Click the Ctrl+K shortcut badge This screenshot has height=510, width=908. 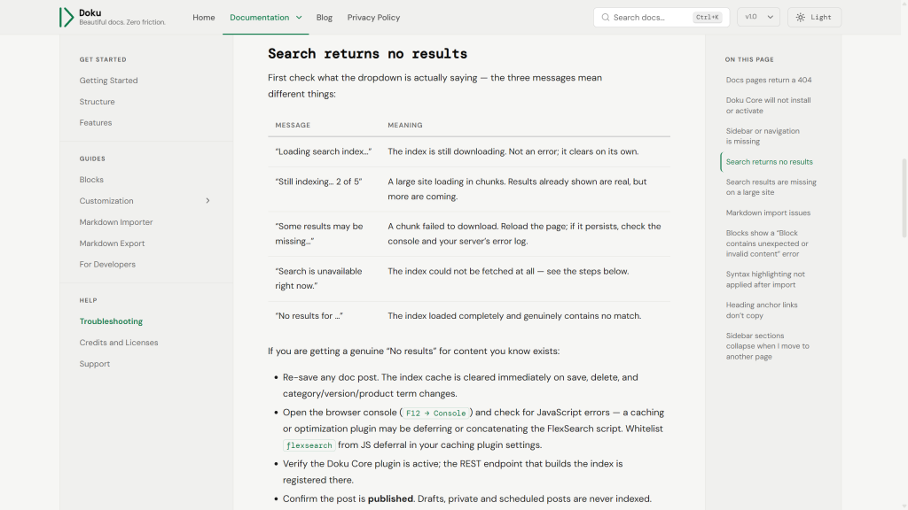click(x=707, y=18)
